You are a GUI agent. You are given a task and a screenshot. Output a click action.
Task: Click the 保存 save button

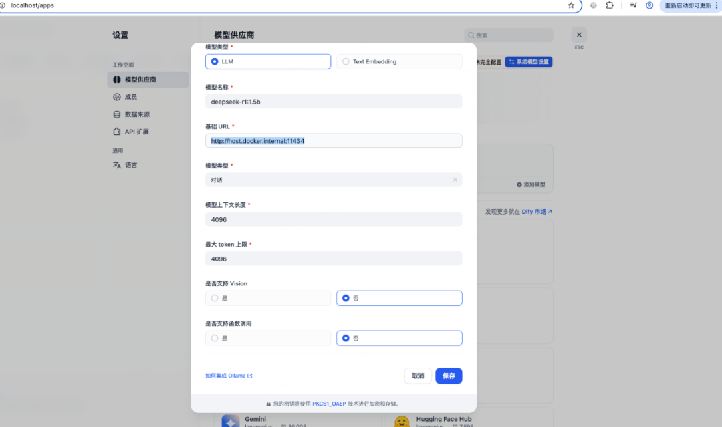(449, 376)
